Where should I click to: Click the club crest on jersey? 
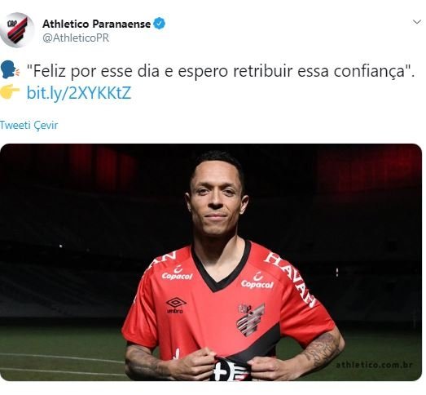pos(250,320)
